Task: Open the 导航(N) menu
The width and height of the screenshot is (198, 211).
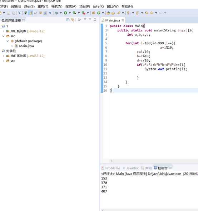Action: coord(57,6)
